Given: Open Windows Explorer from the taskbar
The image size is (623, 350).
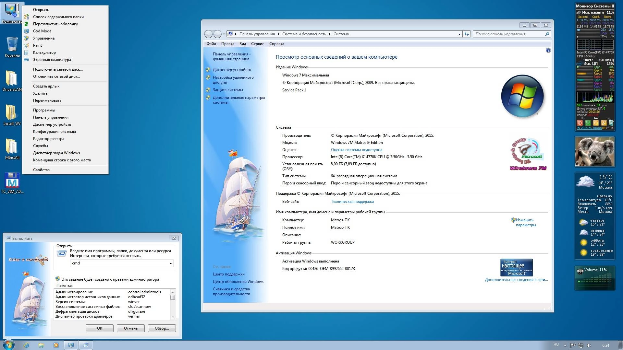Looking at the screenshot, I should coord(41,345).
